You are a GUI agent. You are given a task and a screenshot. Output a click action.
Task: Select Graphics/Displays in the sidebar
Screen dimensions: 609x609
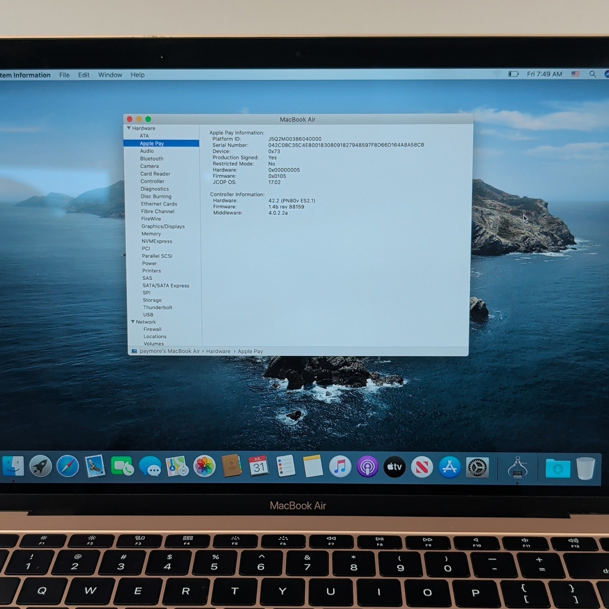163,227
